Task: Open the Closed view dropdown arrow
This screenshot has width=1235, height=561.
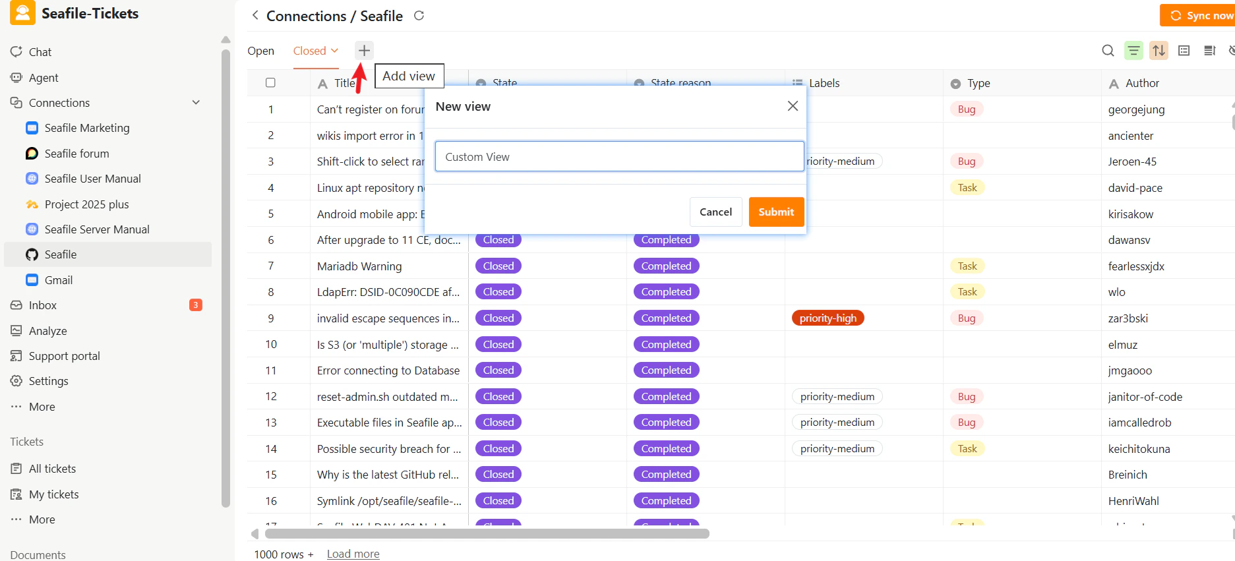Action: pyautogui.click(x=335, y=51)
